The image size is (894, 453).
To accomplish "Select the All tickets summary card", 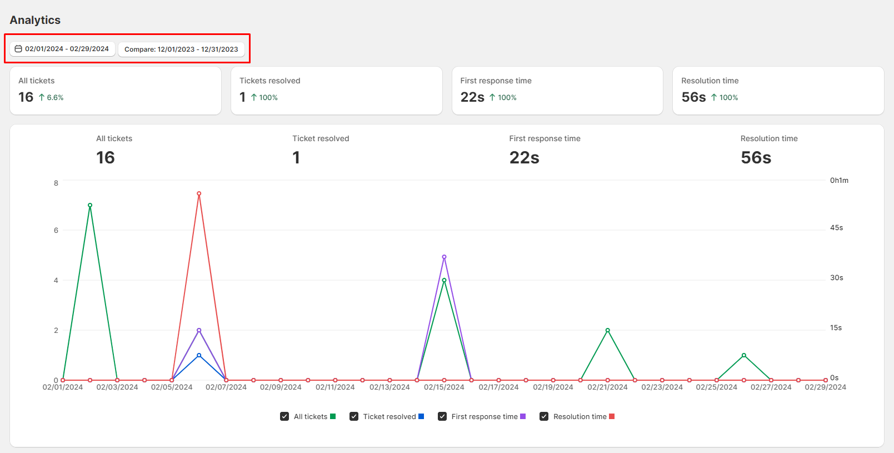I will (116, 91).
